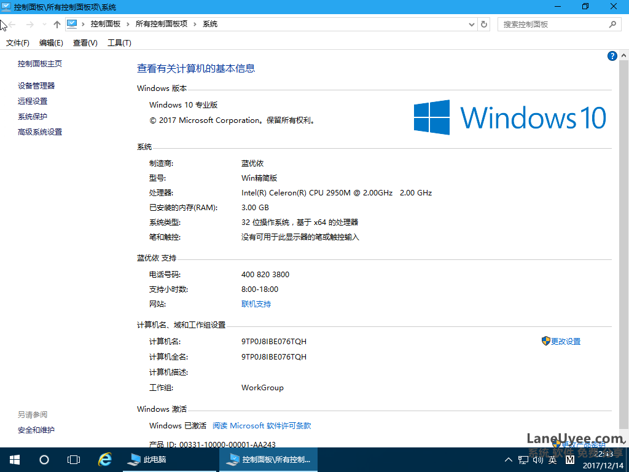This screenshot has width=629, height=472.
Task: Open Cortana circle on taskbar
Action: (x=44, y=460)
